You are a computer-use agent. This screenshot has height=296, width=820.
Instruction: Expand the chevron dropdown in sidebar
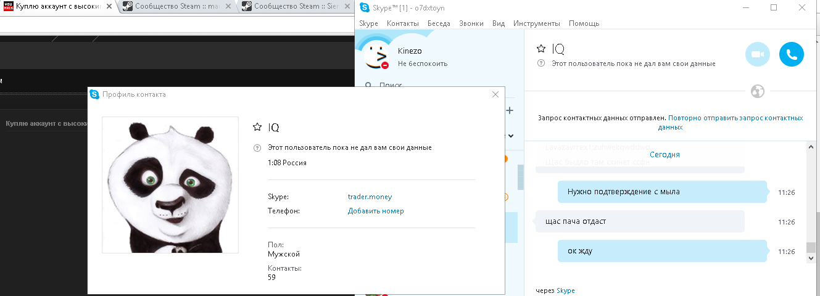point(511,135)
